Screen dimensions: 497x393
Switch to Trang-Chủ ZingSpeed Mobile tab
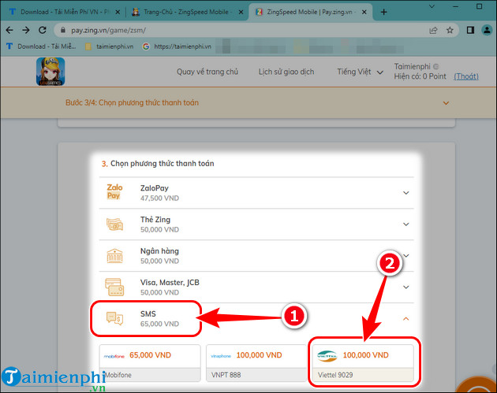click(186, 12)
